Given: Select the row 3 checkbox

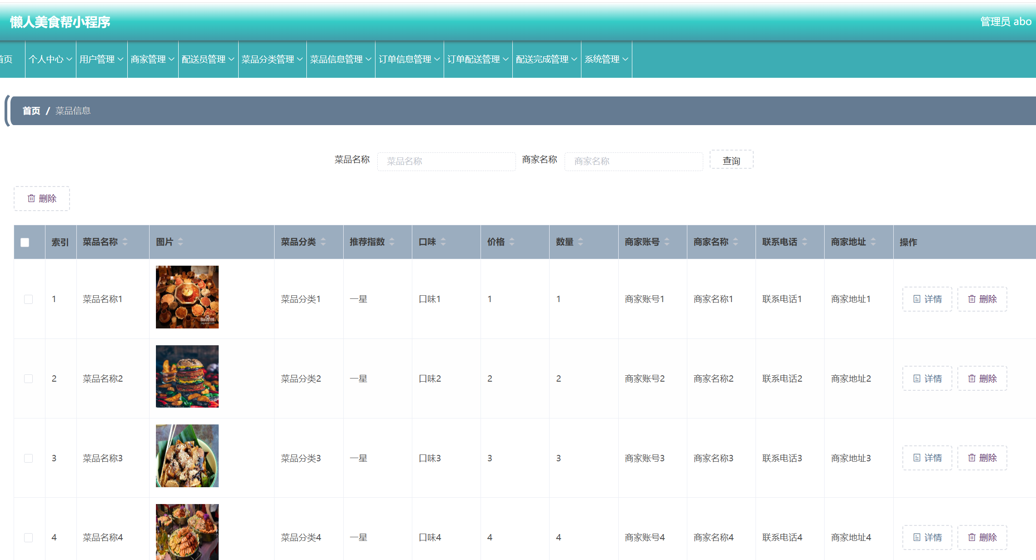Looking at the screenshot, I should 28,458.
